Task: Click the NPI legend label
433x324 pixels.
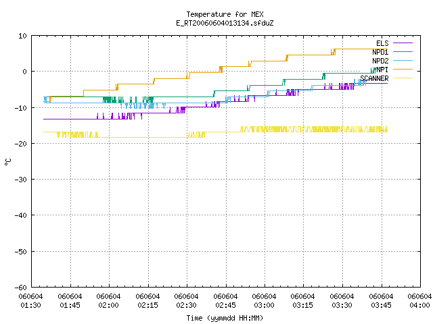Action: click(382, 70)
